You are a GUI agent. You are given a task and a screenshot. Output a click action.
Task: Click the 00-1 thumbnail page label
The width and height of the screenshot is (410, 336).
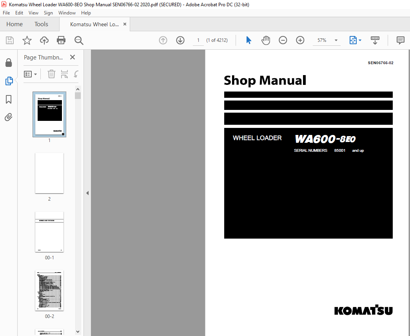(x=49, y=258)
